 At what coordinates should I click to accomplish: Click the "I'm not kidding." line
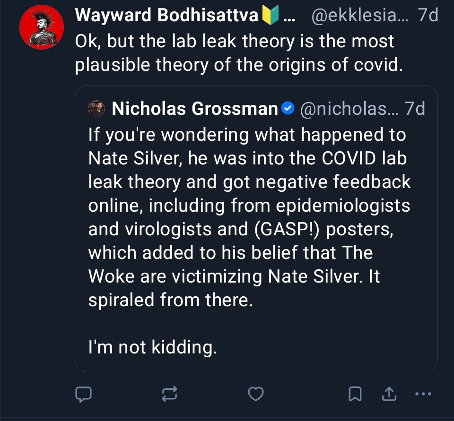(x=152, y=347)
